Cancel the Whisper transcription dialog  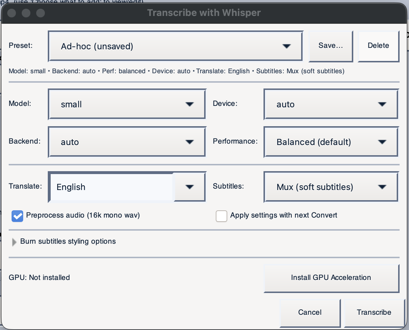309,312
